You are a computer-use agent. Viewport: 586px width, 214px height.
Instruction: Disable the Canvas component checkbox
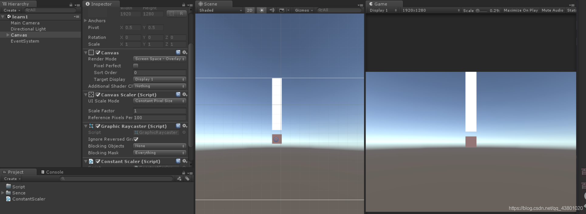[98, 53]
